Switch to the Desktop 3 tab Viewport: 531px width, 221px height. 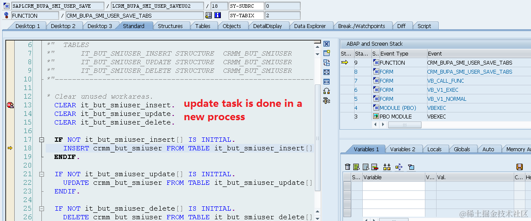100,26
